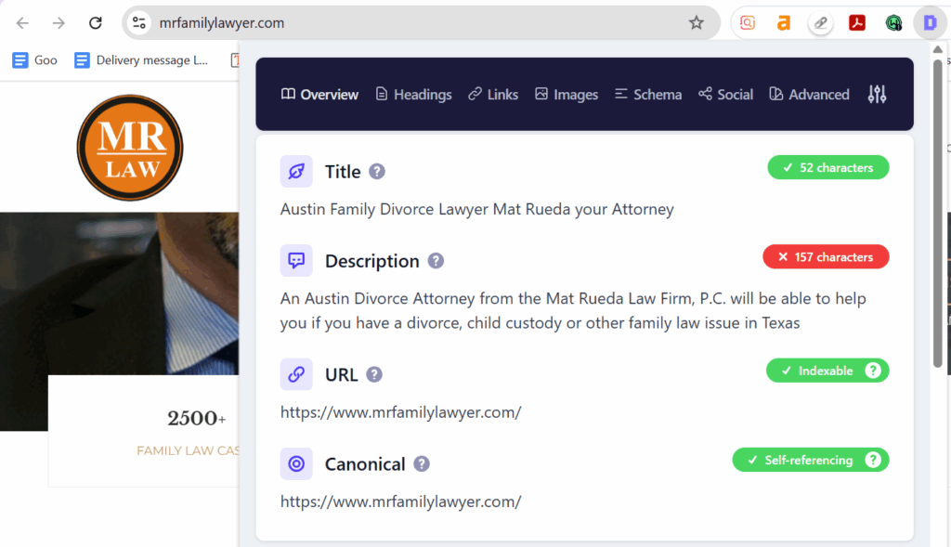Image resolution: width=951 pixels, height=547 pixels.
Task: Show help for URL
Action: point(374,375)
